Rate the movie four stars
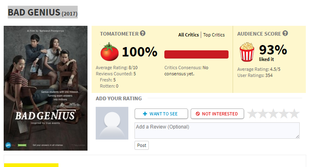 click(284, 114)
